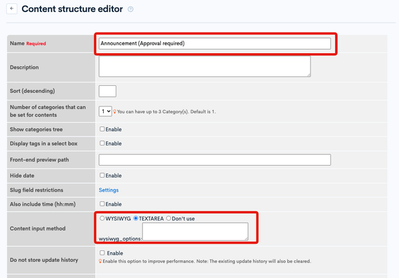Enable Display tags in a select box
The height and width of the screenshot is (278, 399).
(102, 144)
